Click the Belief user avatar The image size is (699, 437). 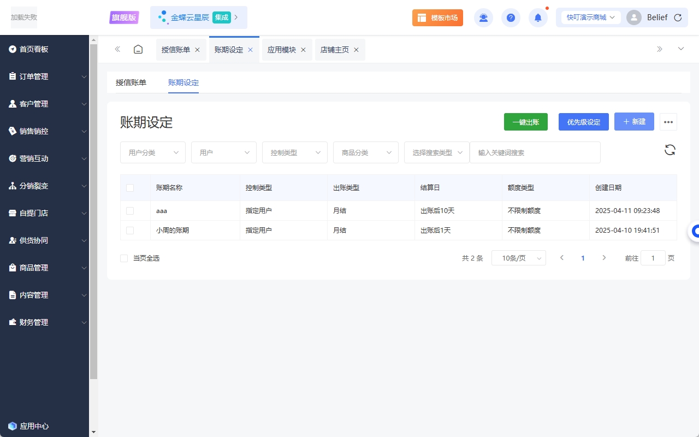click(x=634, y=17)
